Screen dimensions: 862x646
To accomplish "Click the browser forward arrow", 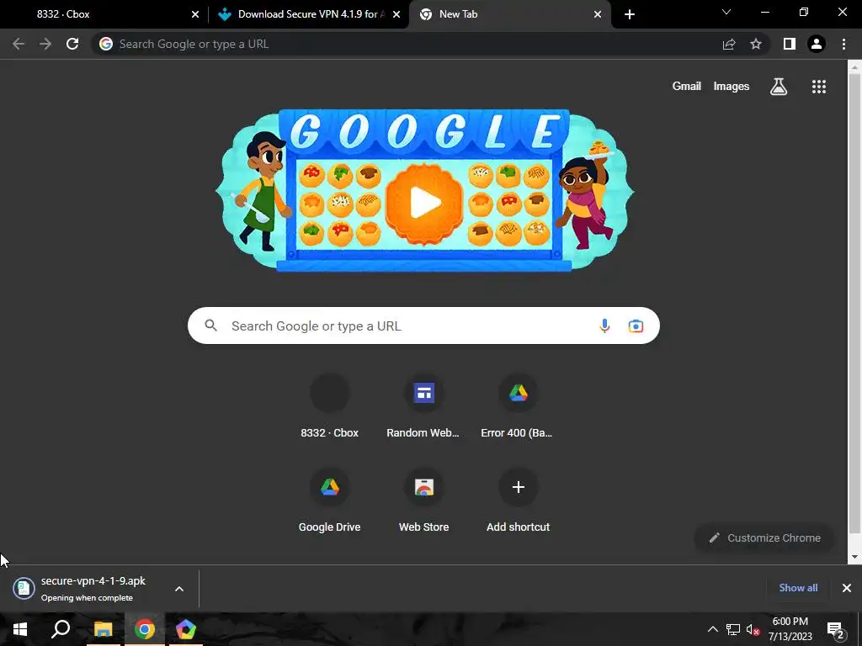I will point(45,44).
